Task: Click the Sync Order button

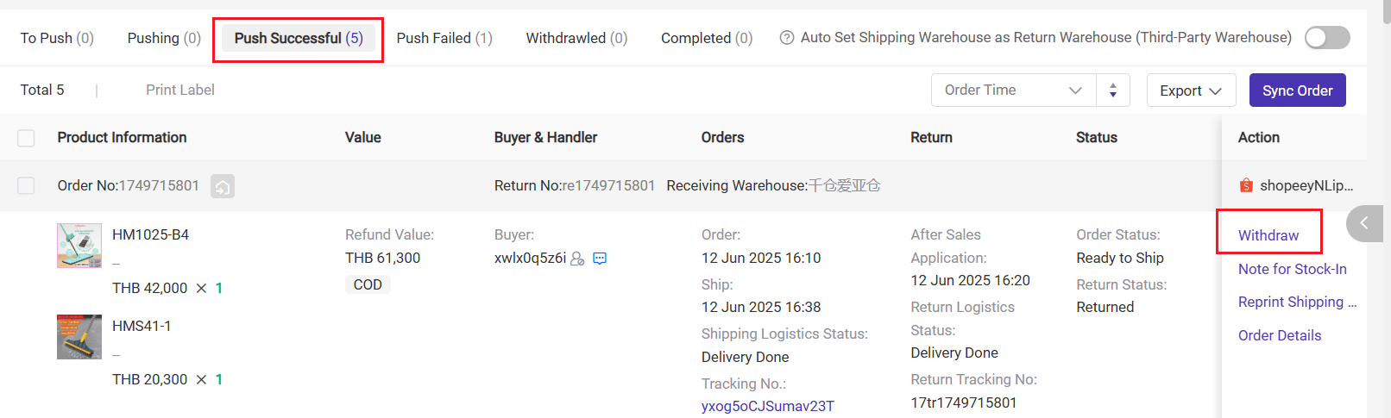Action: point(1298,90)
